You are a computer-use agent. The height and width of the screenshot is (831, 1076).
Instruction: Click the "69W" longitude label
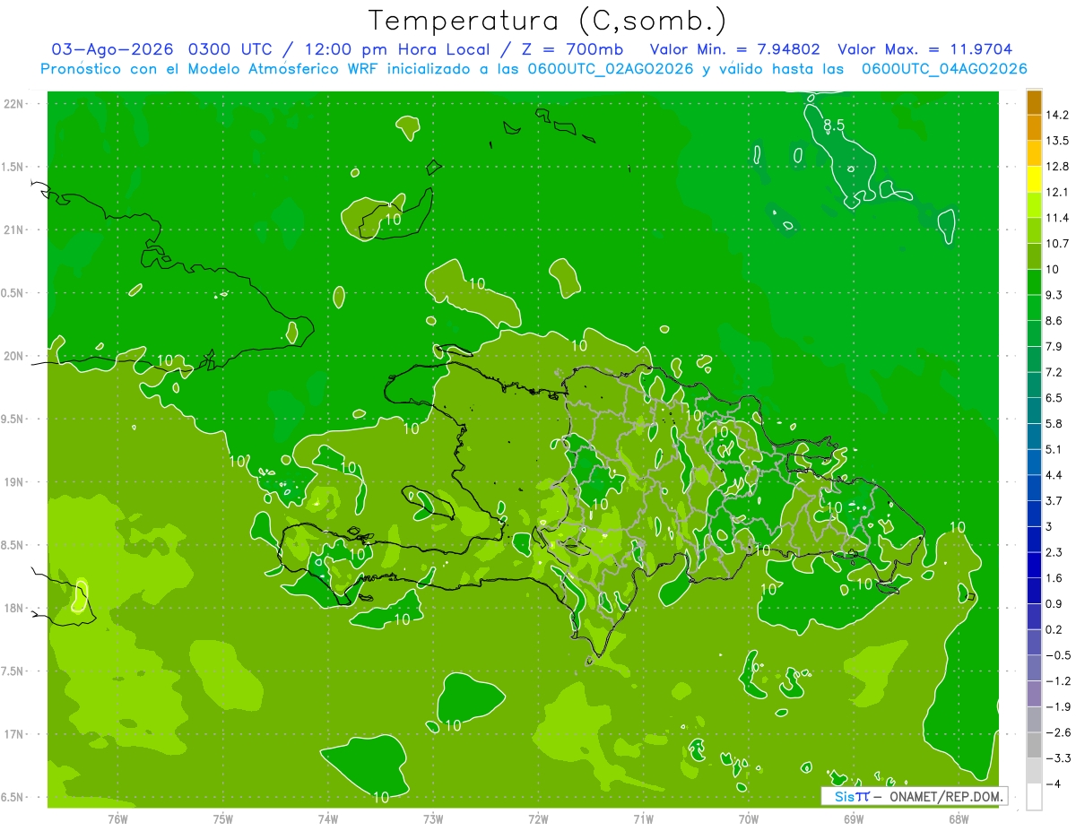(853, 818)
